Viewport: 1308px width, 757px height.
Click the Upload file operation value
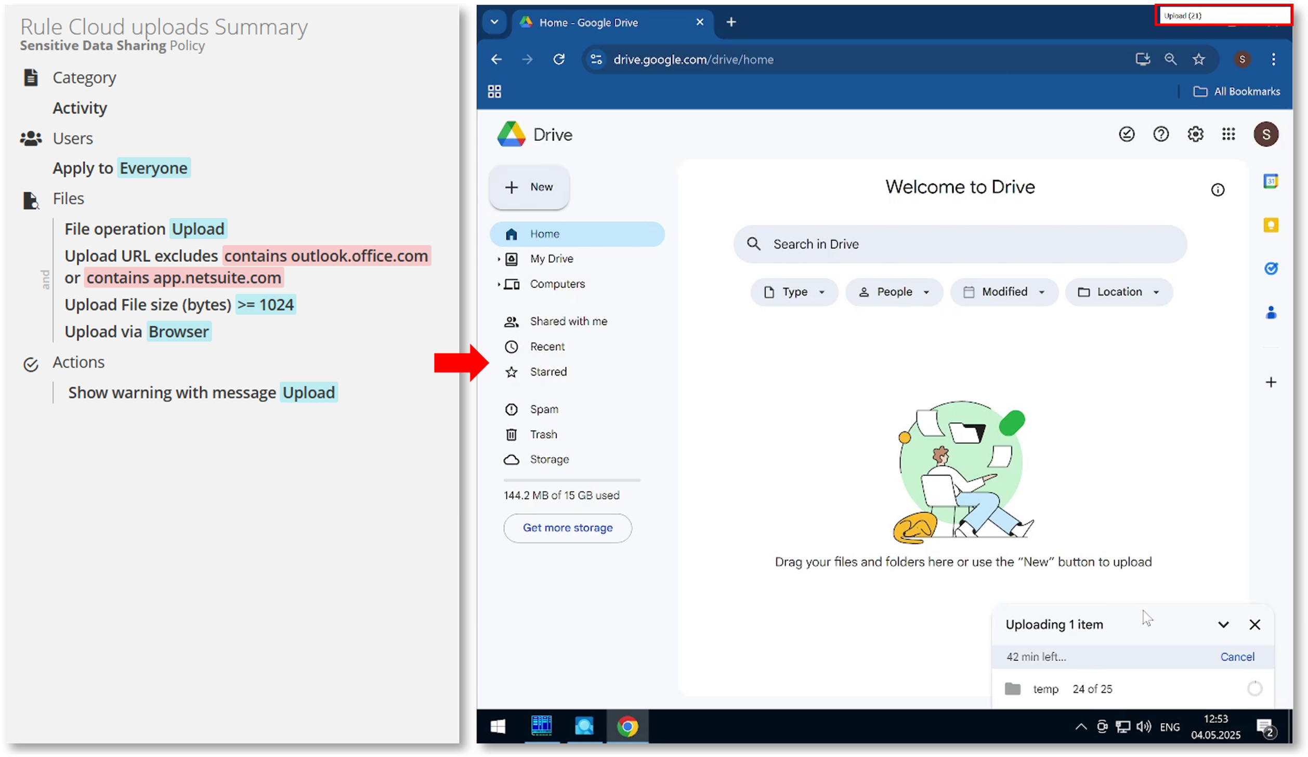[198, 229]
